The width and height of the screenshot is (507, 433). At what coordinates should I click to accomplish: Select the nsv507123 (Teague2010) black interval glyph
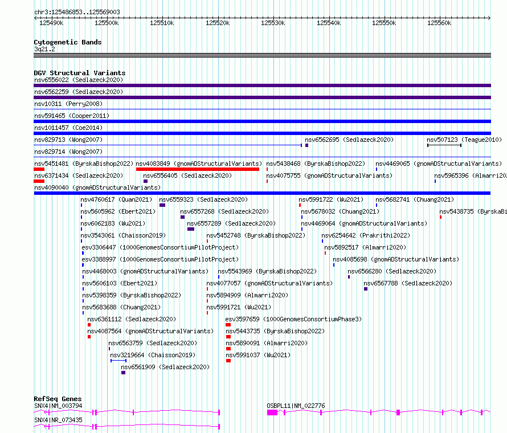[x=444, y=145]
